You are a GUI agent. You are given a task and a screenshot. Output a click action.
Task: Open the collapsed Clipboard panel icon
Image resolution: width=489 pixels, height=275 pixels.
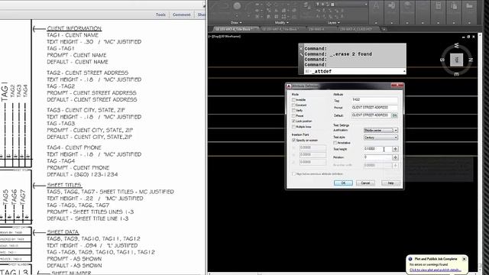coord(454,6)
